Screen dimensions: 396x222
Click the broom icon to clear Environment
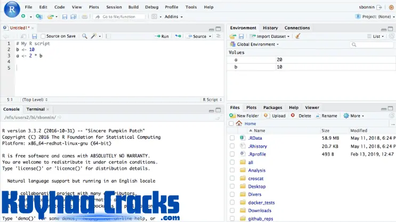297,36
